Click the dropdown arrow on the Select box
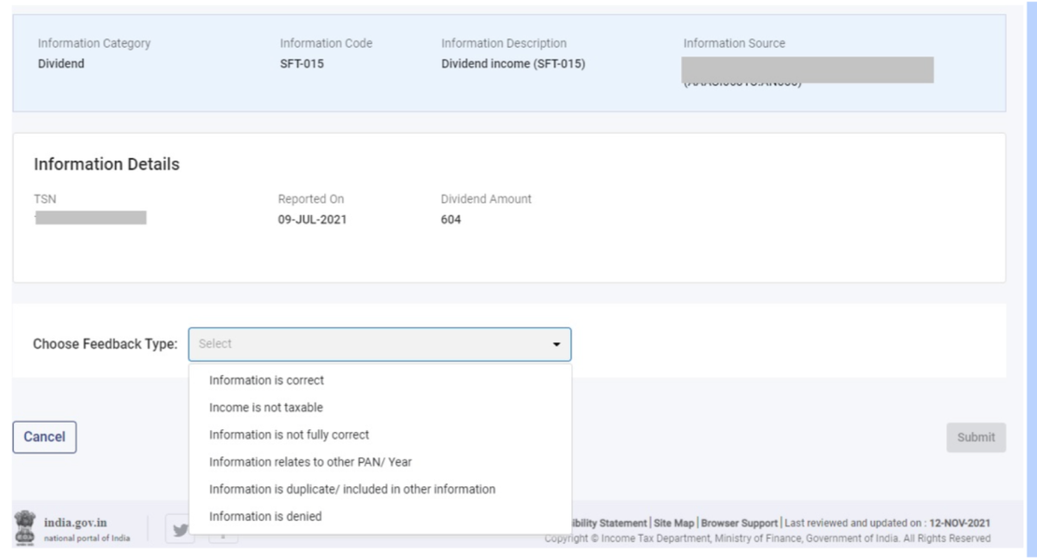The height and width of the screenshot is (559, 1037). (557, 344)
